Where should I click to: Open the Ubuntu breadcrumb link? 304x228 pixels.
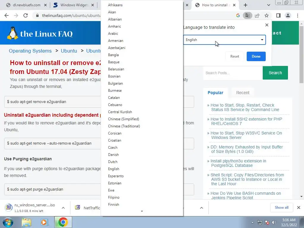point(69,51)
